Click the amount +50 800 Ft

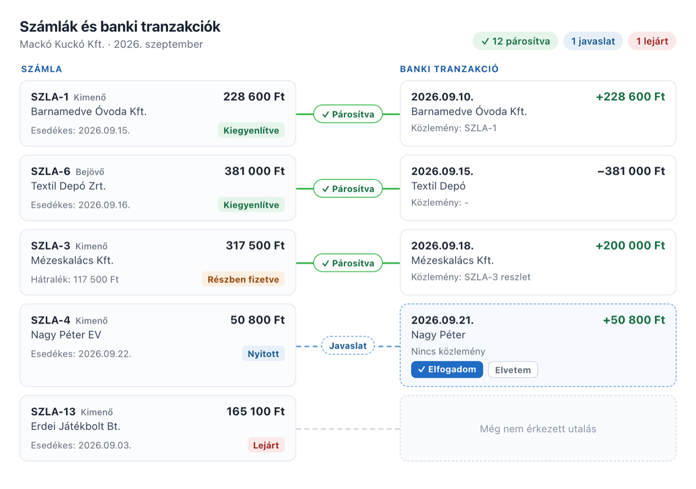(634, 320)
